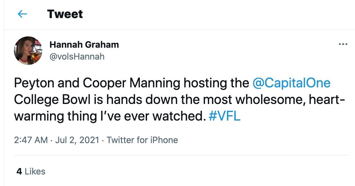Image resolution: width=355 pixels, height=186 pixels.
Task: Click Cooper Manning in the tweet text
Action: pos(131,84)
